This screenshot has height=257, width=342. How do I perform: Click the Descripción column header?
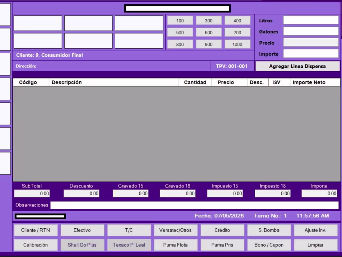pos(114,82)
